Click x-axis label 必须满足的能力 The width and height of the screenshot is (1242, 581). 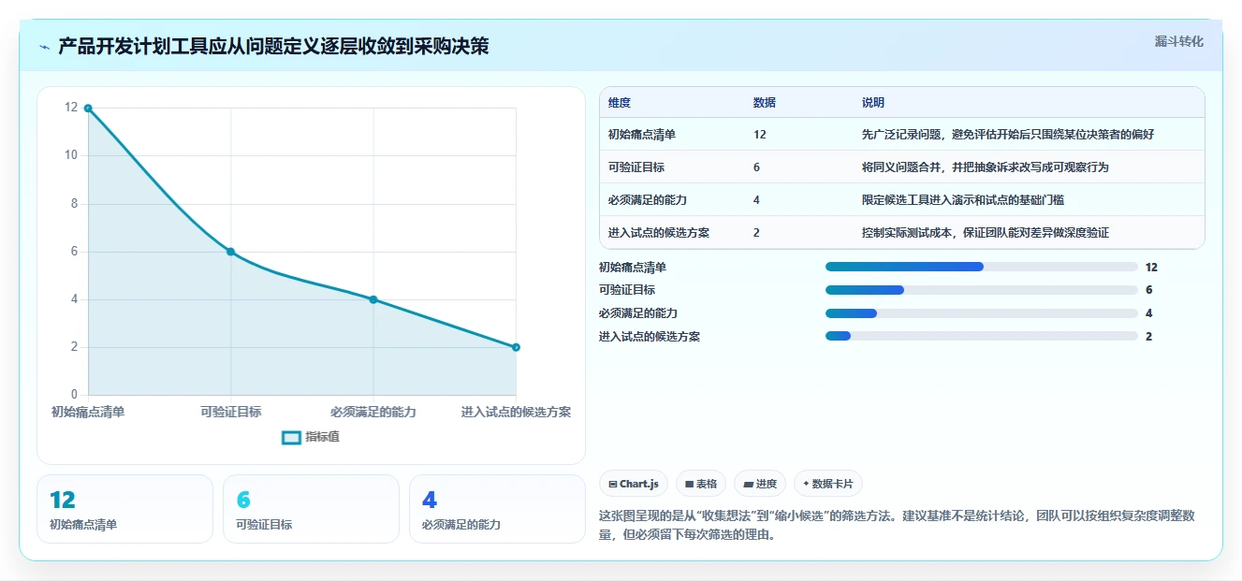pyautogui.click(x=373, y=412)
